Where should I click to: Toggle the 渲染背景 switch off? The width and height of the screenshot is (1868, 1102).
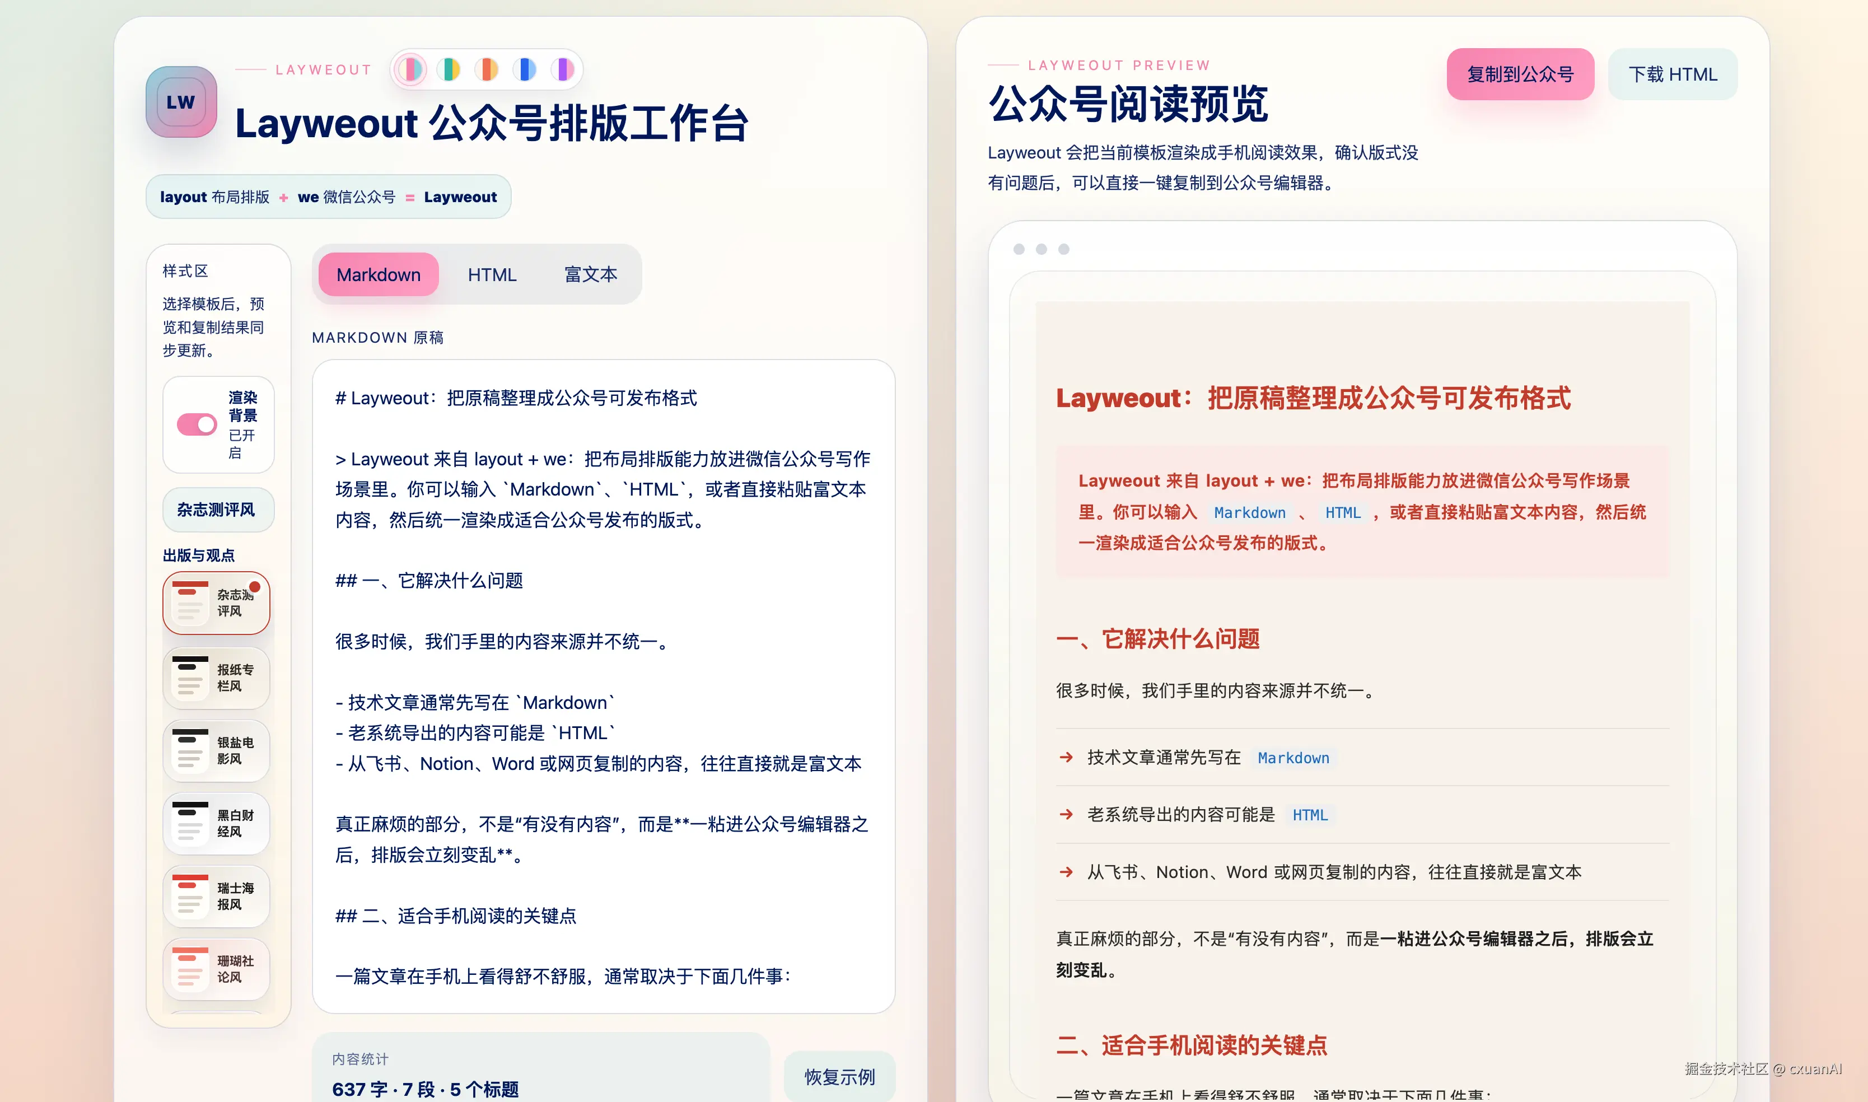coord(197,425)
